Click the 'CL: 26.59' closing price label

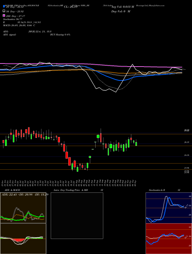71,7
